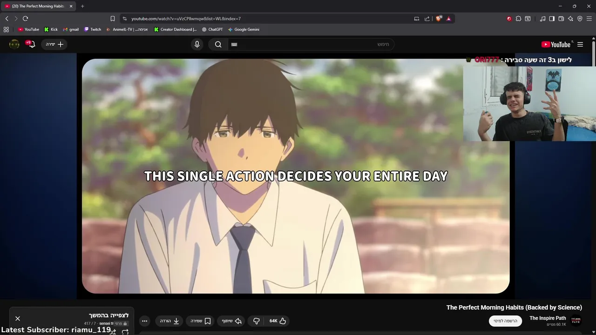Image resolution: width=596 pixels, height=335 pixels.
Task: Open the AnimeIL-TV bookmark
Action: click(127, 29)
